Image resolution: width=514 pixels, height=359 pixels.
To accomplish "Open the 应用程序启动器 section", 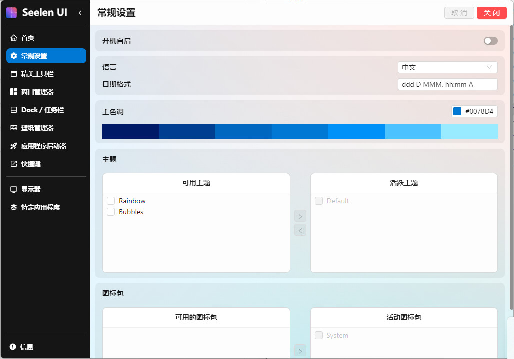I will 46,146.
